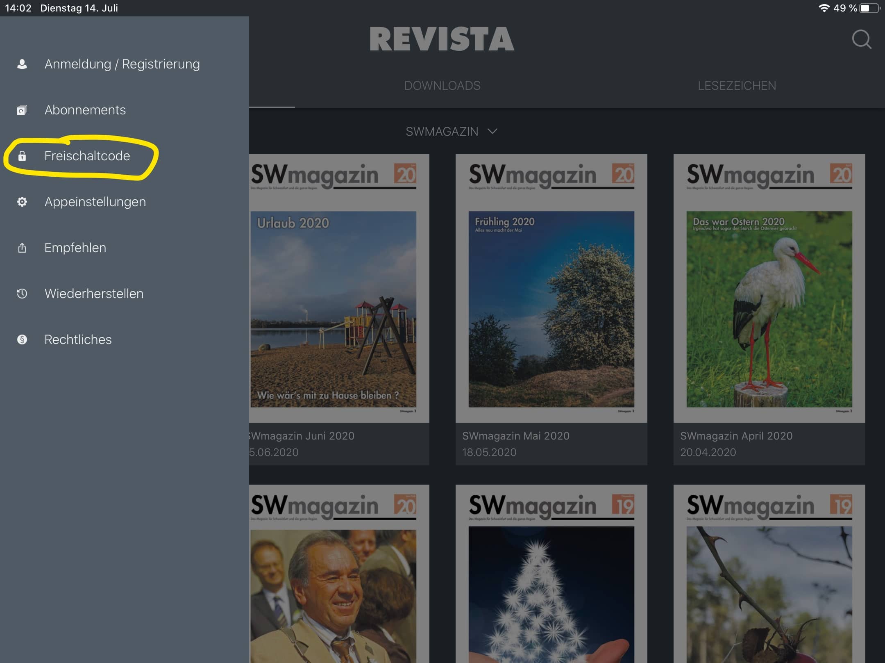This screenshot has width=885, height=663.
Task: Tap the restore clock icon beside Wiederherstellen
Action: point(22,294)
